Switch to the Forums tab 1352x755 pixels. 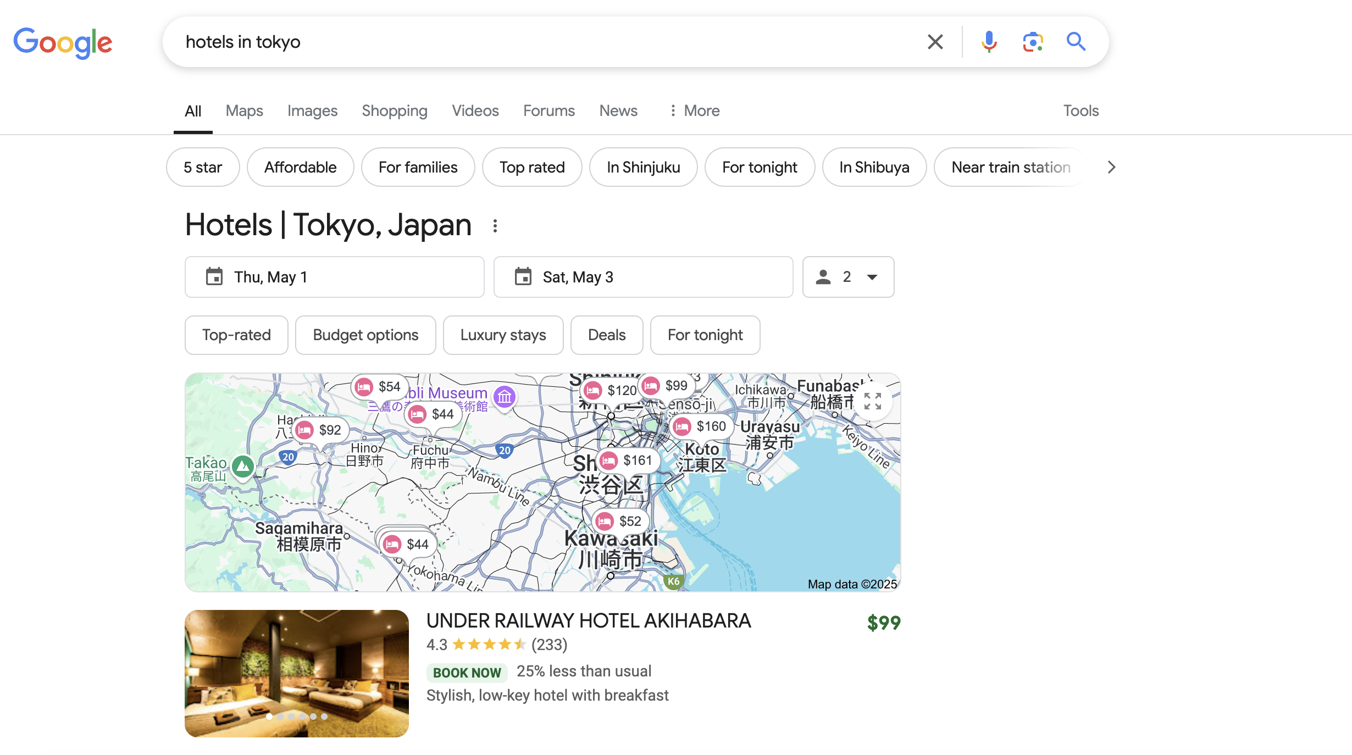[549, 110]
